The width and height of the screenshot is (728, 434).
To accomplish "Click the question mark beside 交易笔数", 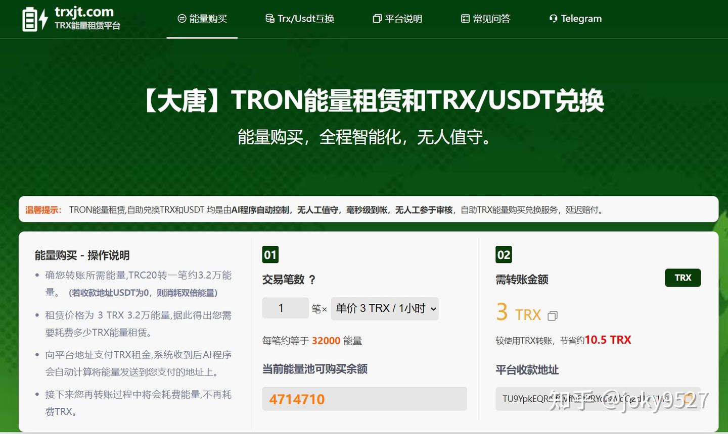I will click(312, 280).
